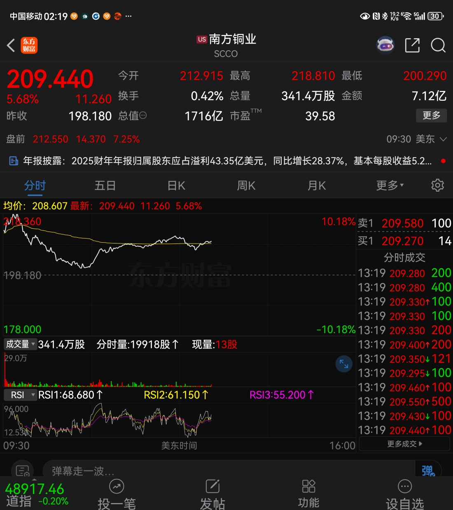Screen dimensions: 453x510
Task: Tap the 南方铜业 SCCO title
Action: point(226,45)
